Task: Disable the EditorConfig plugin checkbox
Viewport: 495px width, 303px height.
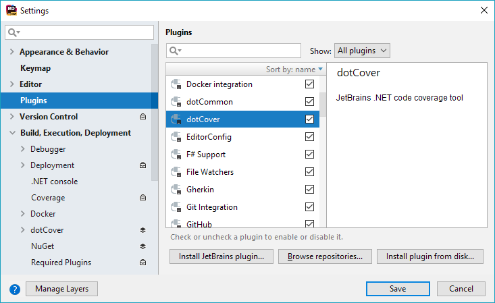Action: tap(309, 137)
